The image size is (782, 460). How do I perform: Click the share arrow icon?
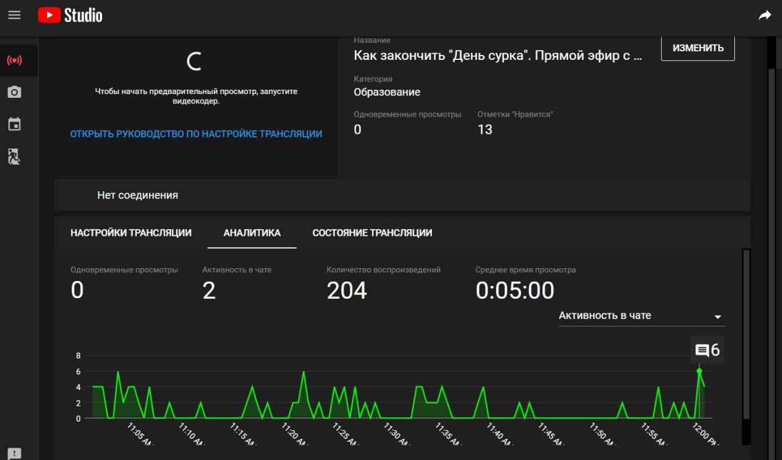point(765,16)
